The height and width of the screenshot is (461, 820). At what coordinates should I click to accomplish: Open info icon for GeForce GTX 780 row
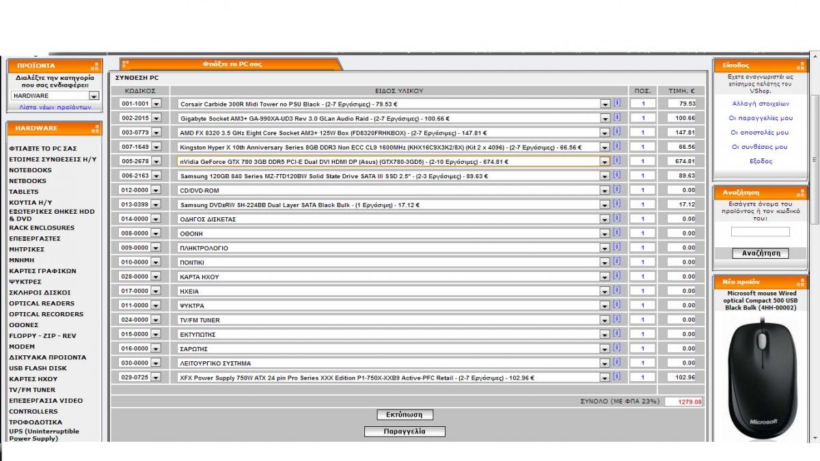(616, 160)
